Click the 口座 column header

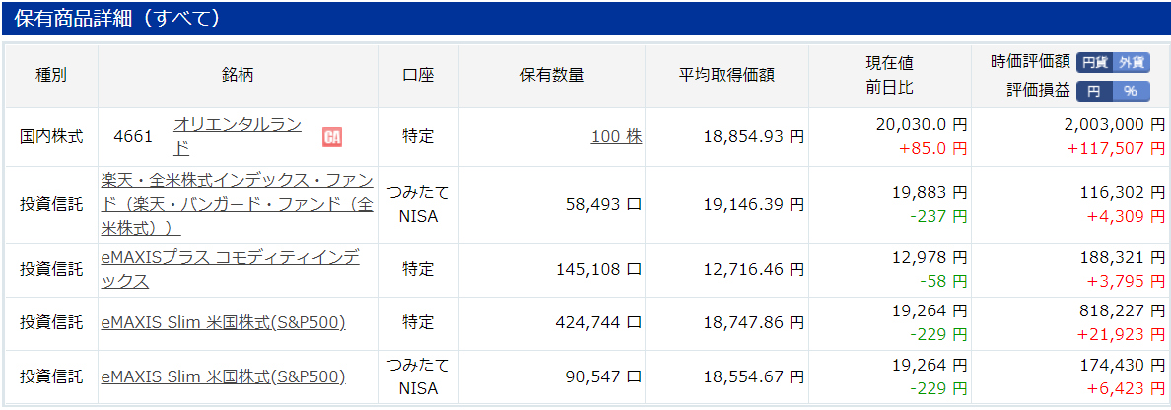[x=418, y=76]
